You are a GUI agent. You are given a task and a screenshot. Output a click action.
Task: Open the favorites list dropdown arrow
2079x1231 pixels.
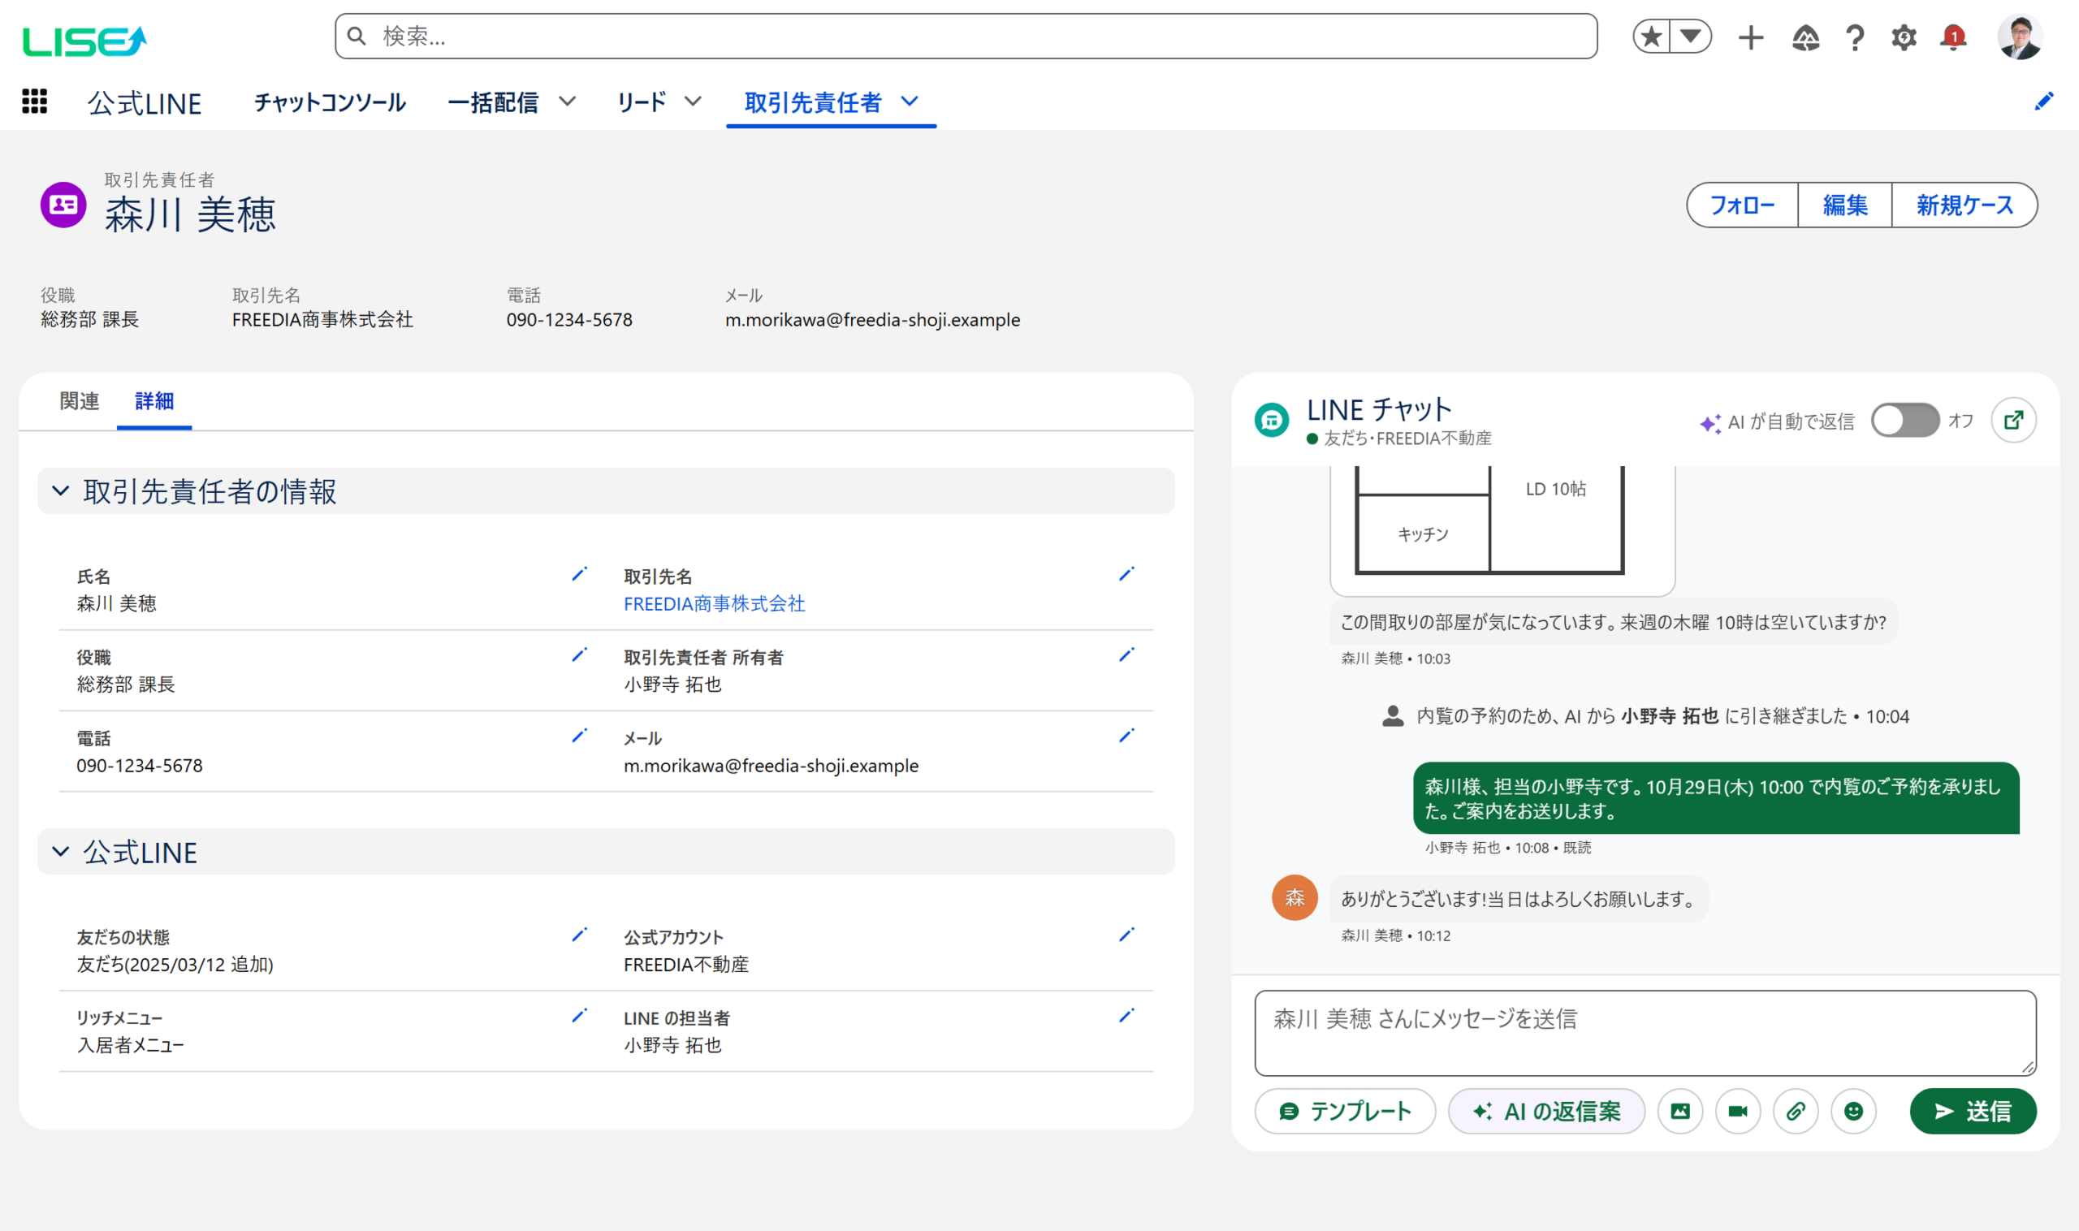tap(1691, 37)
